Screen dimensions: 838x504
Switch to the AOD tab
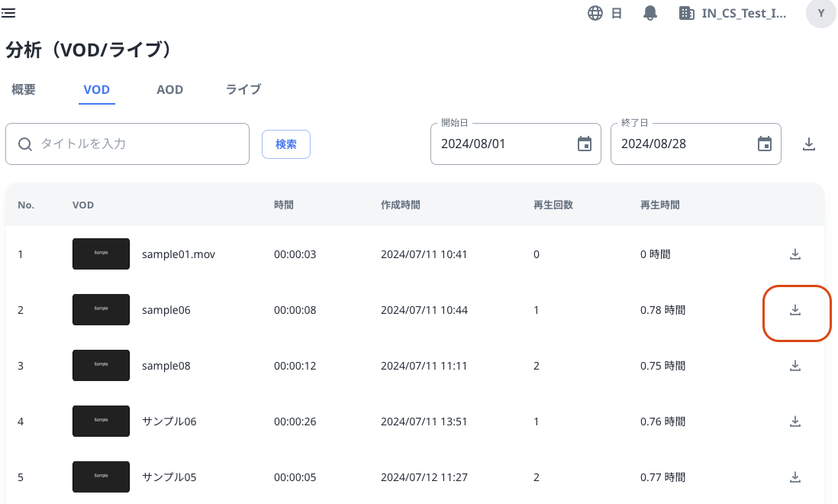click(x=169, y=89)
